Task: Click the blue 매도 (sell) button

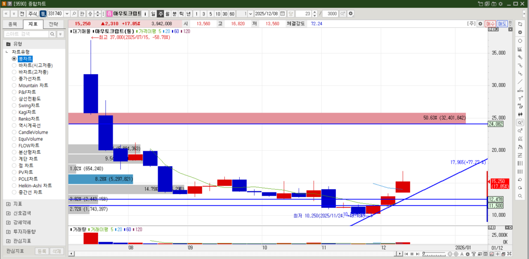Action: (502, 24)
